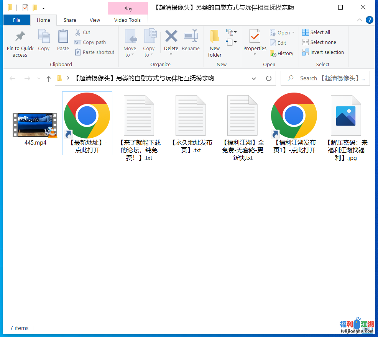Expand the Delete dropdown arrow
This screenshot has width=378, height=337.
(171, 55)
